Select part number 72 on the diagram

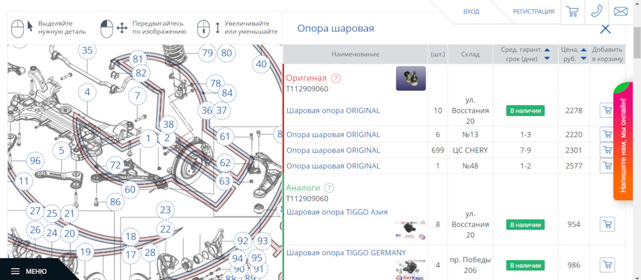tap(115, 165)
